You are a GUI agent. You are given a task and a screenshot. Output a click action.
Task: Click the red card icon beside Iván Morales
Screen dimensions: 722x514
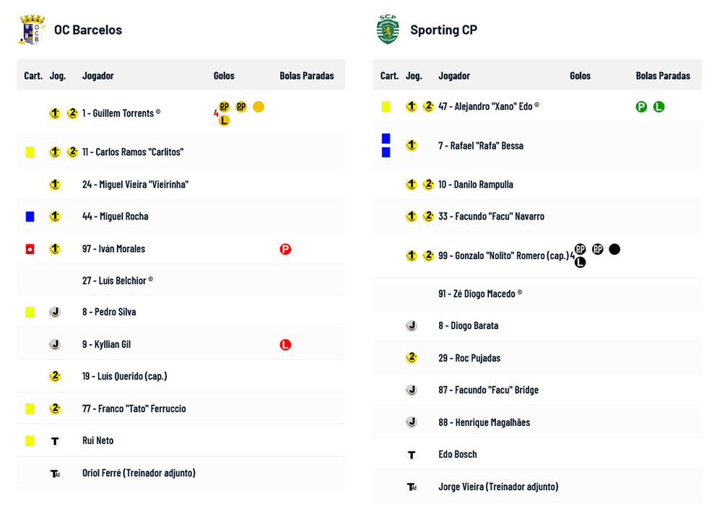(x=30, y=249)
